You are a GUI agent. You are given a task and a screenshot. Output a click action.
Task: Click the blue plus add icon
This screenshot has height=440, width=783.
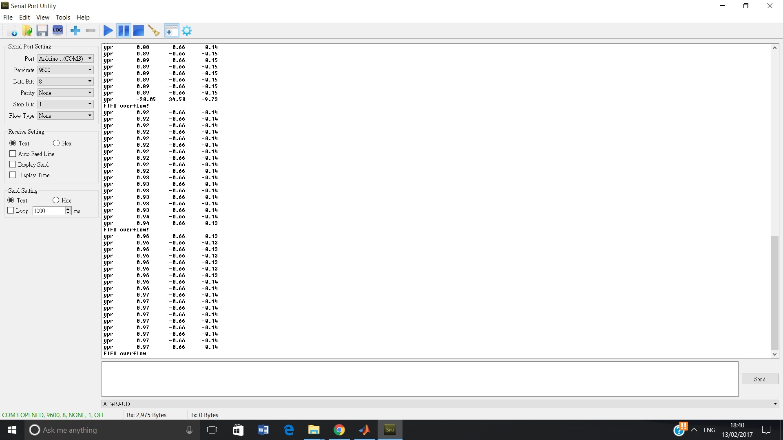coord(75,31)
